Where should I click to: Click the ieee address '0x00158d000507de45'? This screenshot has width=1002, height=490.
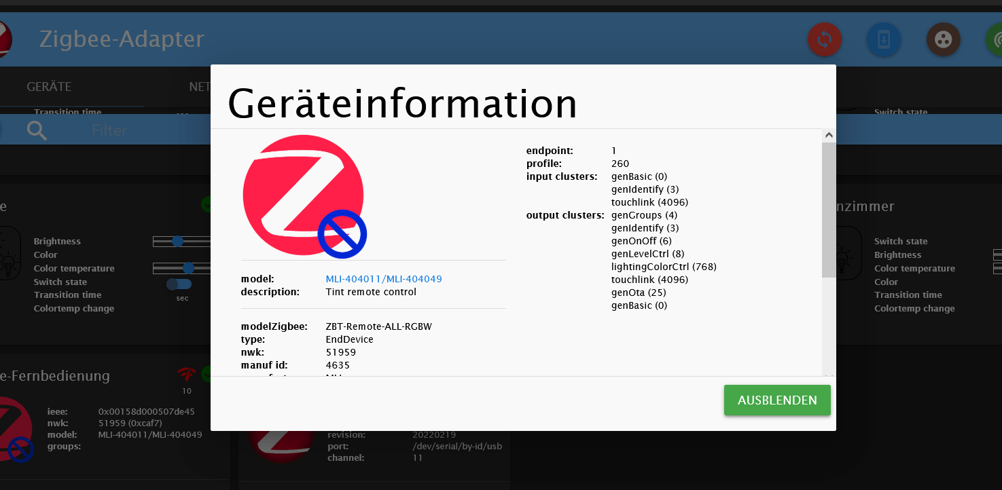coord(147,411)
